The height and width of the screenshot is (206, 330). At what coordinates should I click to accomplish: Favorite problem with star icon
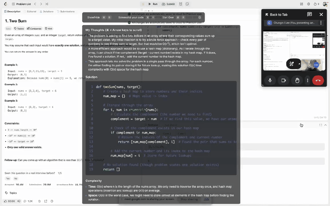[39, 201]
